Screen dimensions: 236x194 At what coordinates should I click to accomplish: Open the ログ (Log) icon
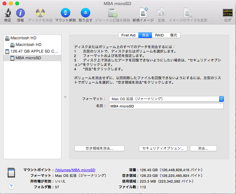(228, 13)
